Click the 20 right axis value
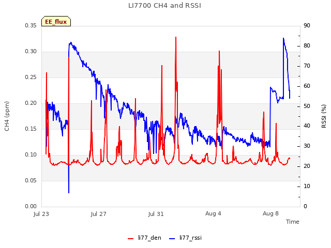 tap(307, 166)
